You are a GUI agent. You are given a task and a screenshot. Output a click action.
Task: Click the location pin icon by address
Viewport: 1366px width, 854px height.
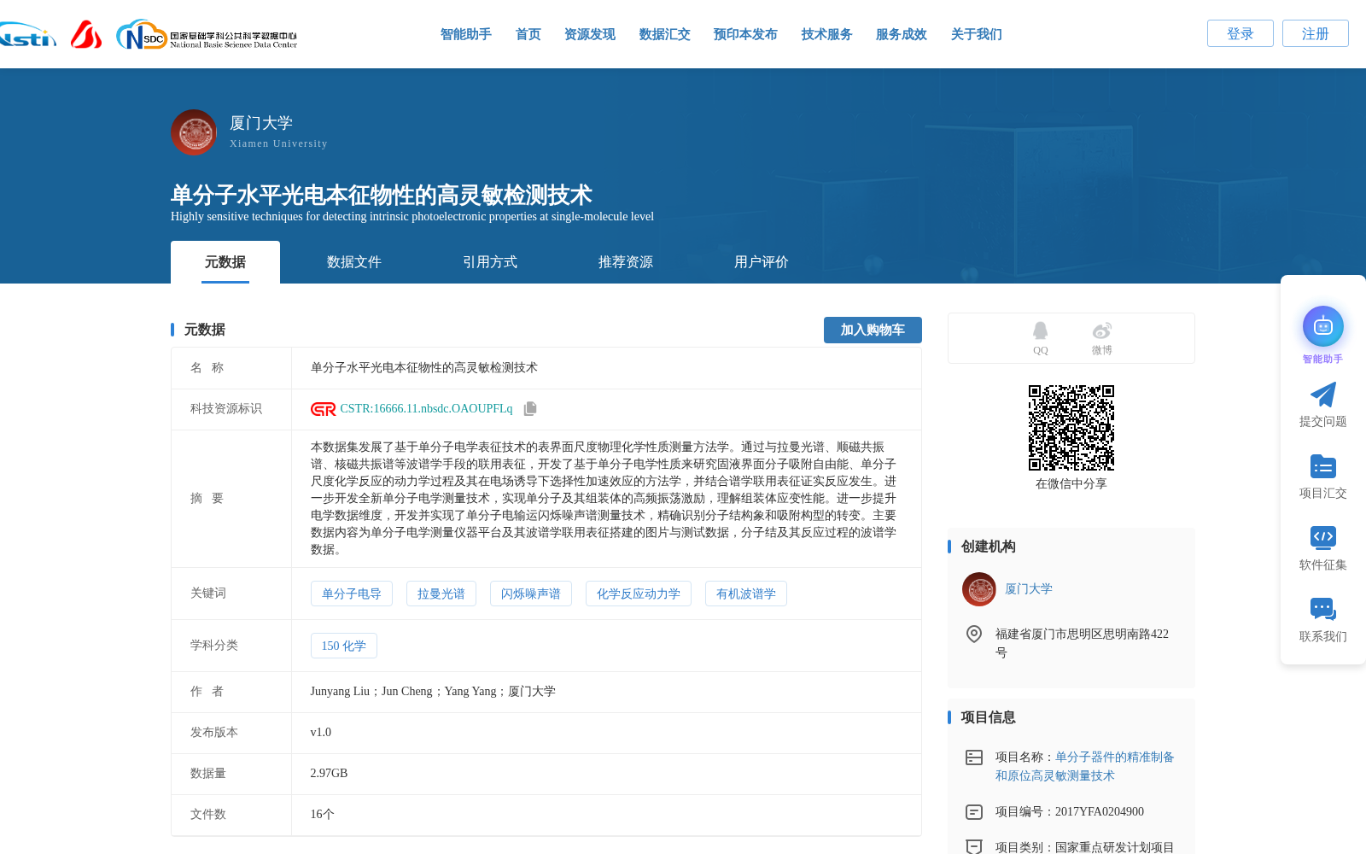(974, 635)
